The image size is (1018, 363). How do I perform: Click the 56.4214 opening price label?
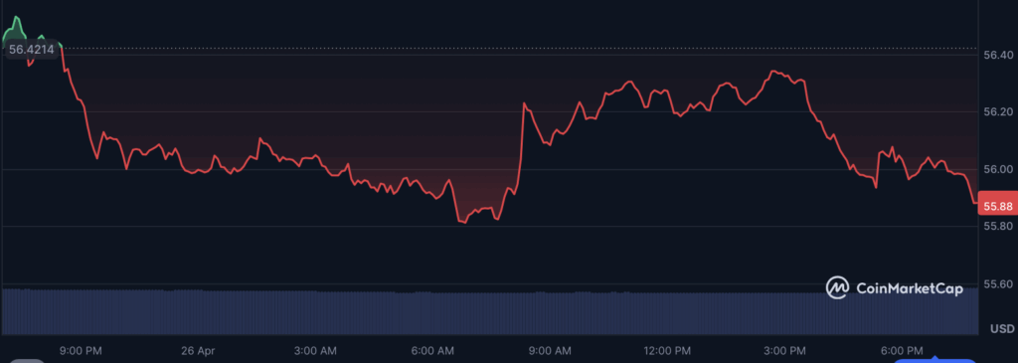click(x=32, y=49)
